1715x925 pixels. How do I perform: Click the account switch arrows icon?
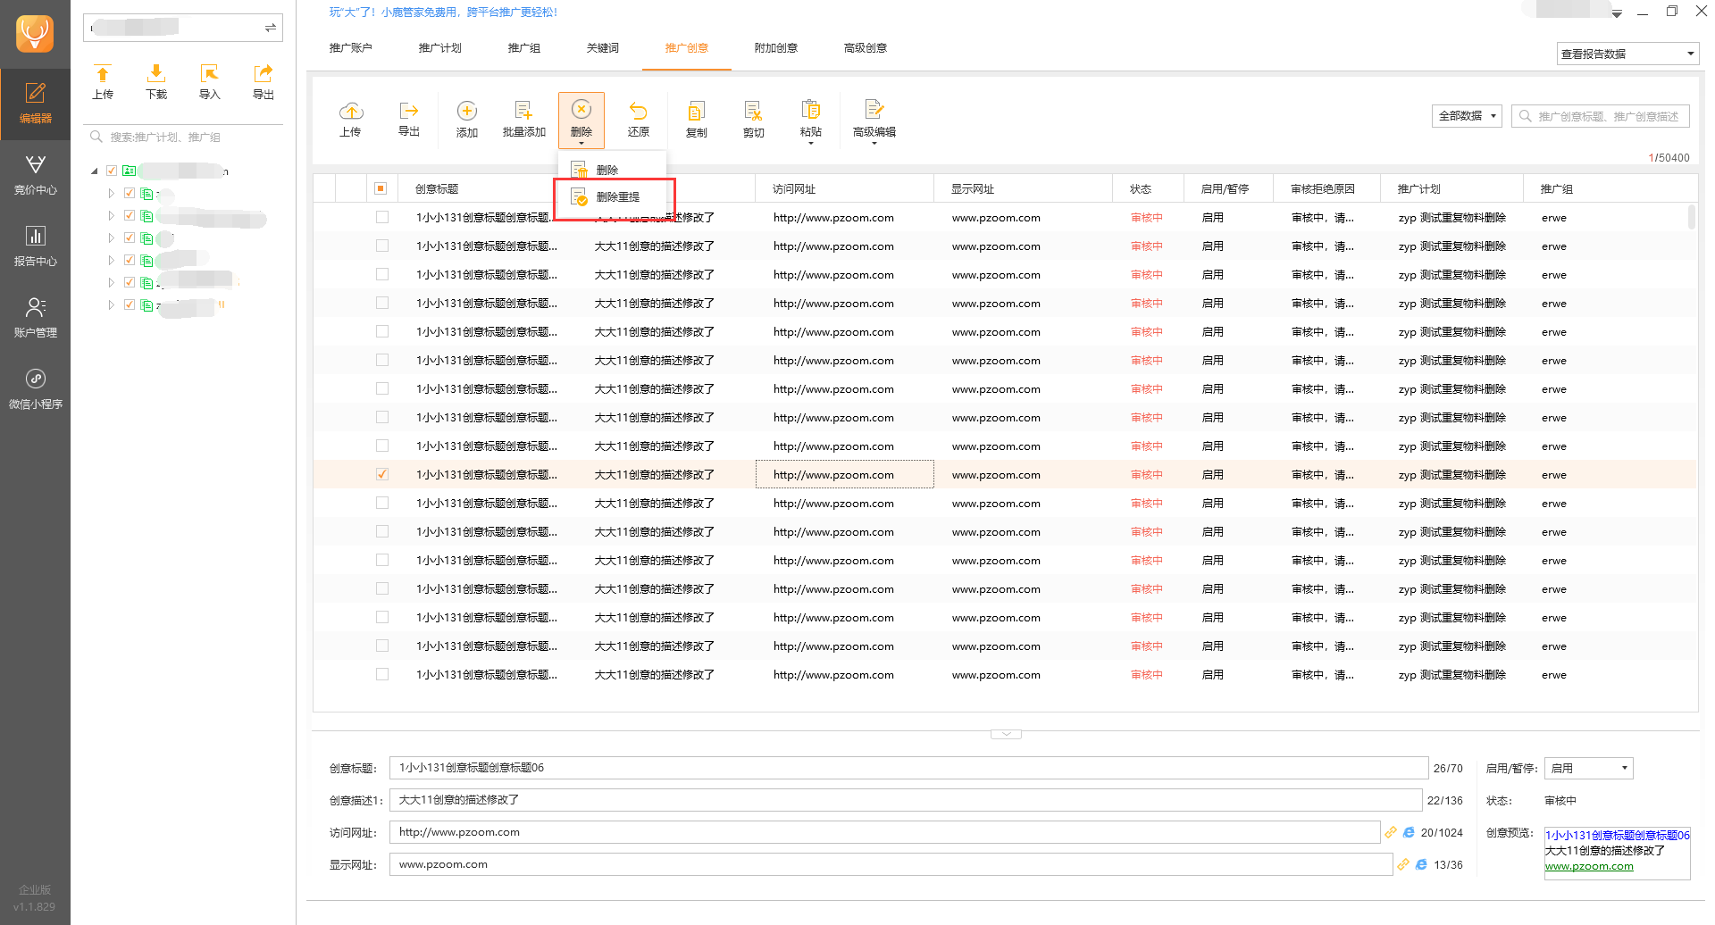[270, 29]
